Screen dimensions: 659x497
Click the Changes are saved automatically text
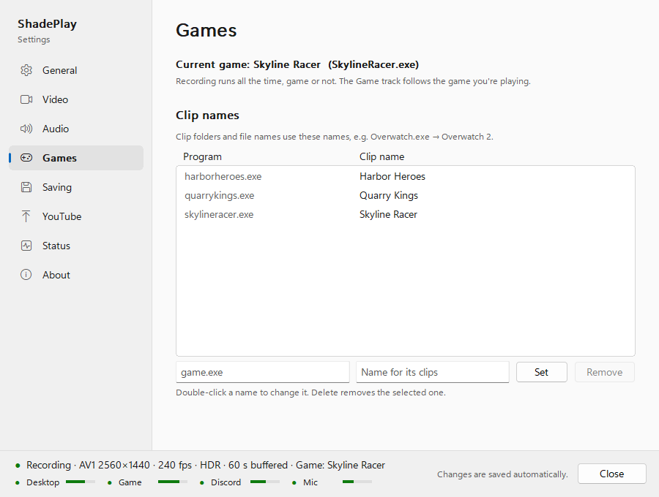502,474
